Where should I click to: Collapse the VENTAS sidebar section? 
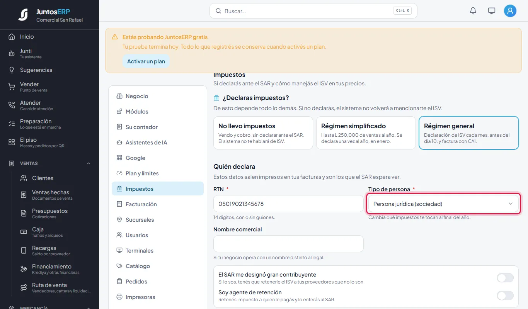[x=49, y=163]
